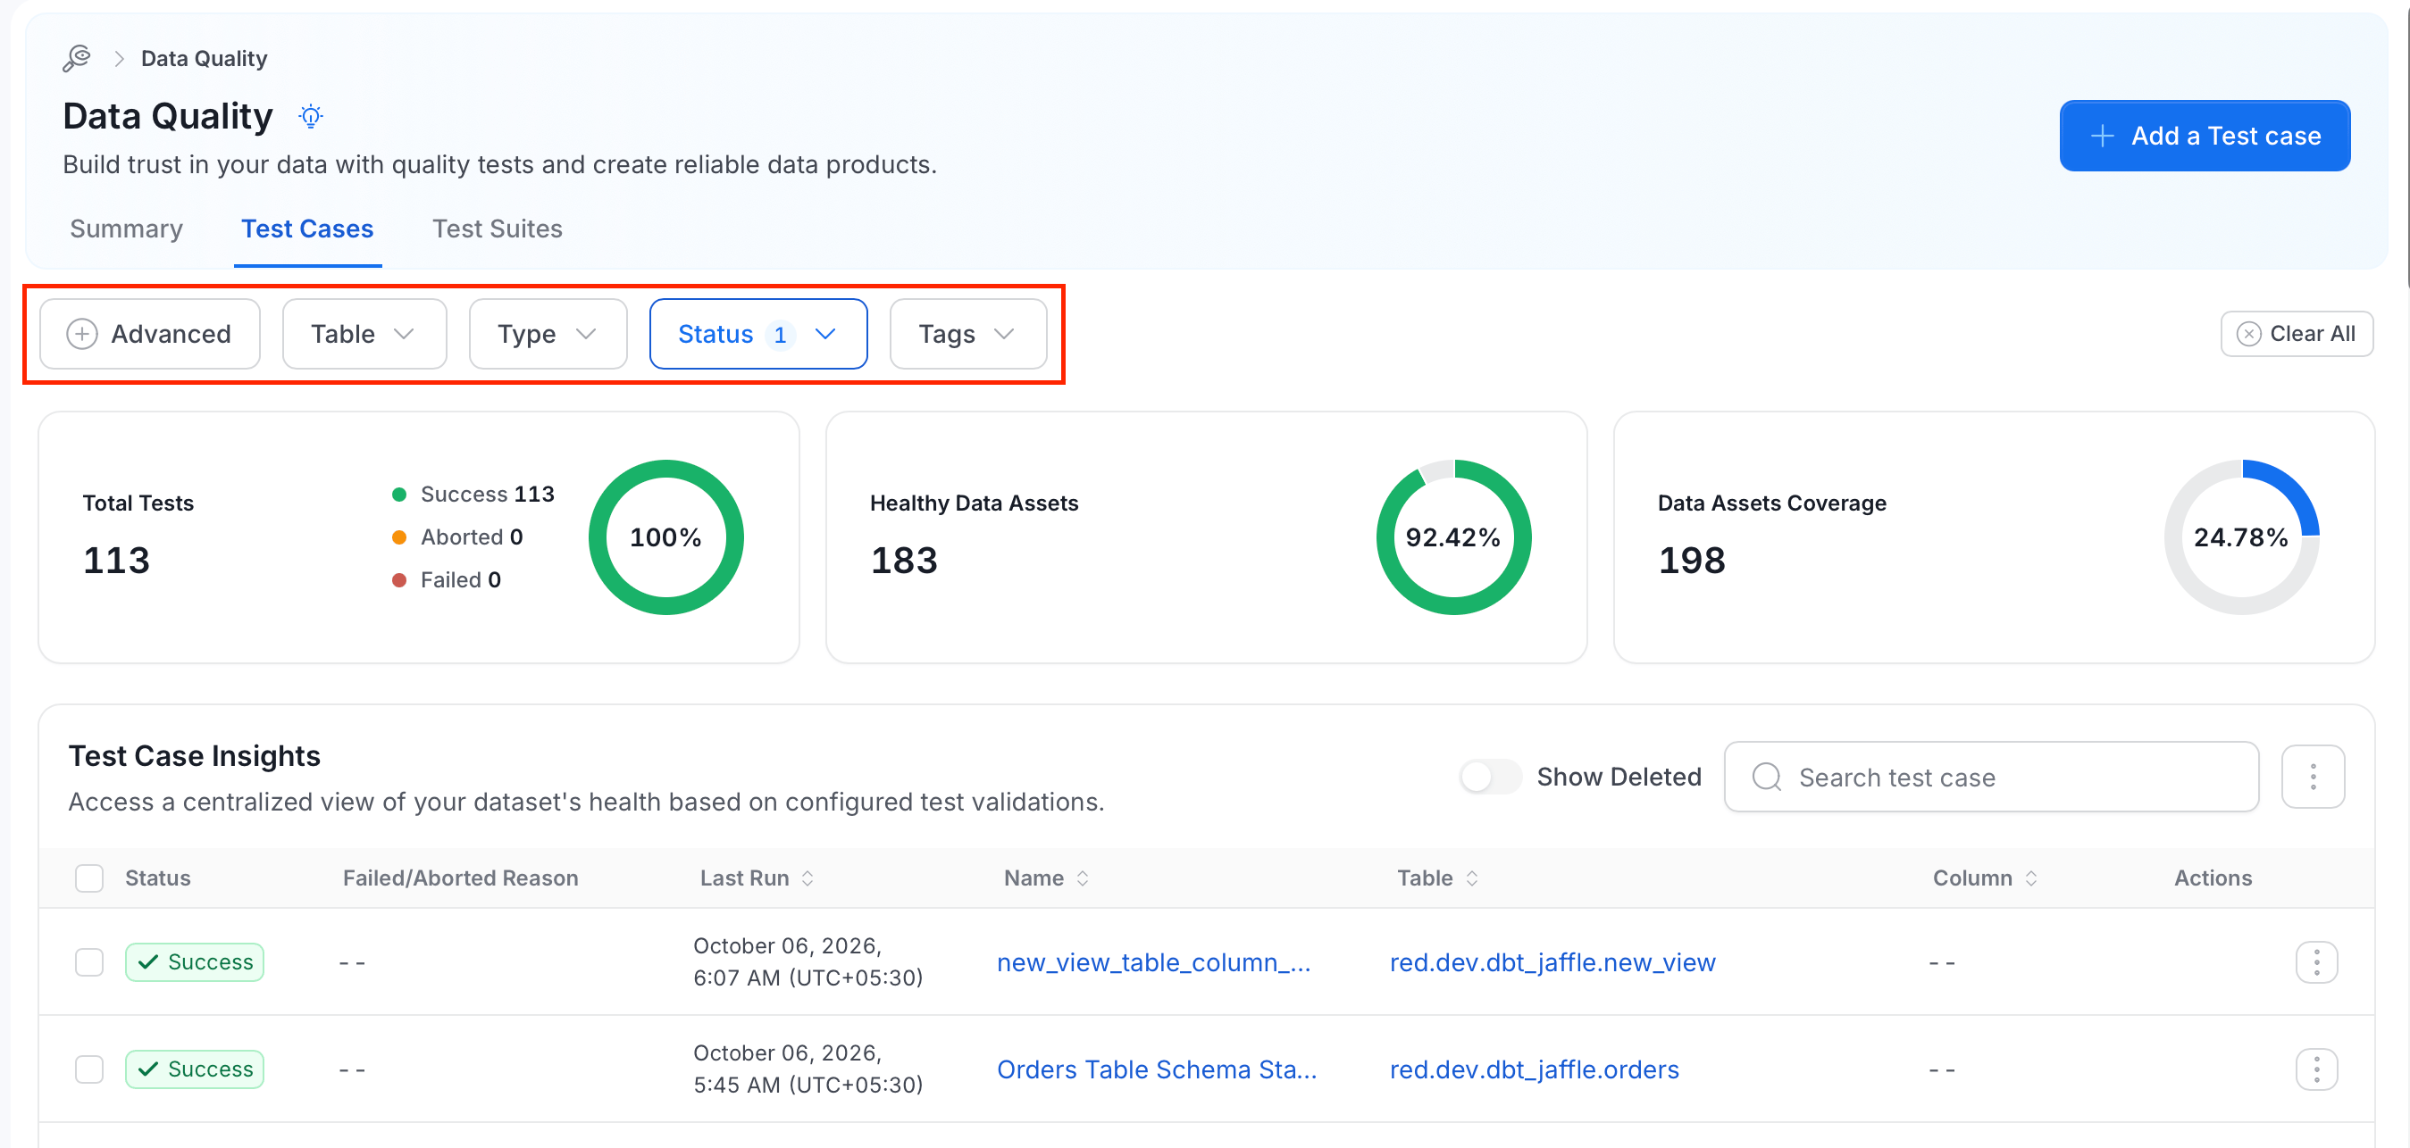Click Success status badge in Orders row
Screen dimensions: 2410x1148
coord(195,1069)
